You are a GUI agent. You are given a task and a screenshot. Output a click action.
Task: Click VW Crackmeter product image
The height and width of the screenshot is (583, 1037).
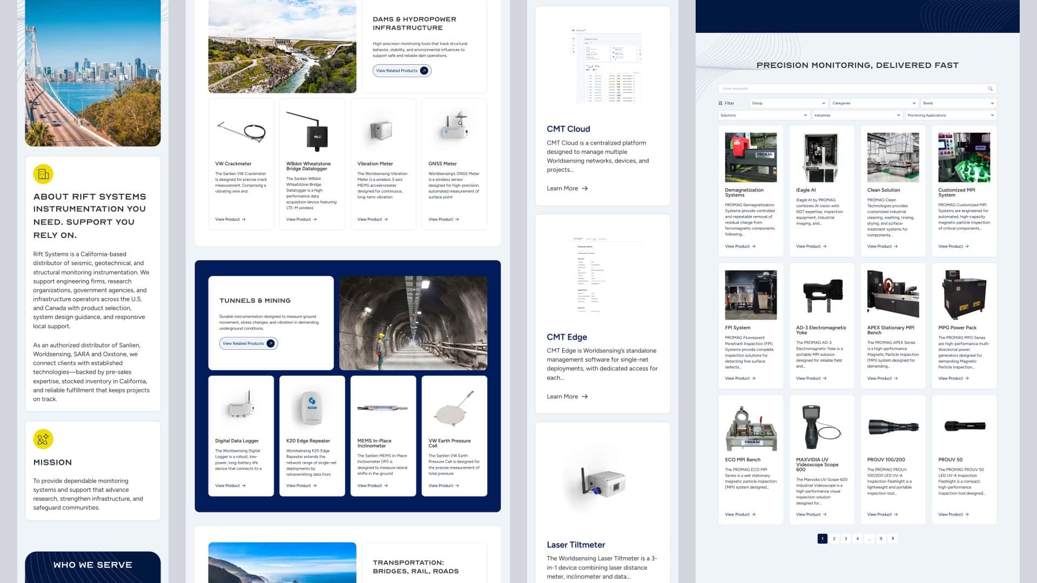coord(241,131)
